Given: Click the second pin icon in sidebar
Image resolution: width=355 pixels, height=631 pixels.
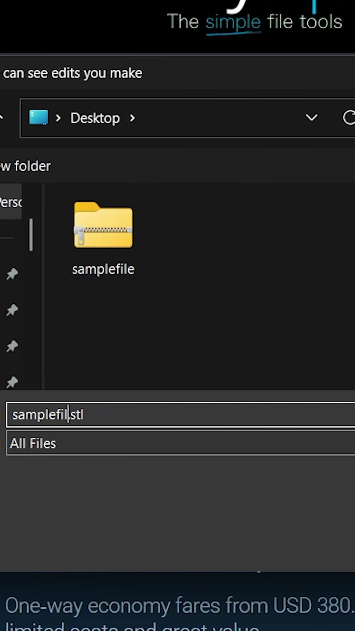Looking at the screenshot, I should tap(12, 310).
